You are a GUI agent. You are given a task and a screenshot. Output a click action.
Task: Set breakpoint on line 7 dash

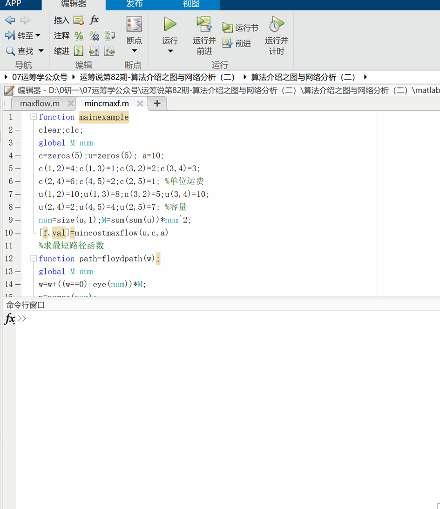coord(18,194)
